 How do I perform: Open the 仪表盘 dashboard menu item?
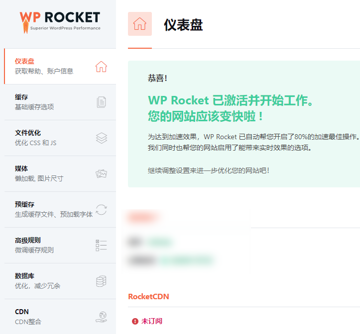tap(45, 66)
